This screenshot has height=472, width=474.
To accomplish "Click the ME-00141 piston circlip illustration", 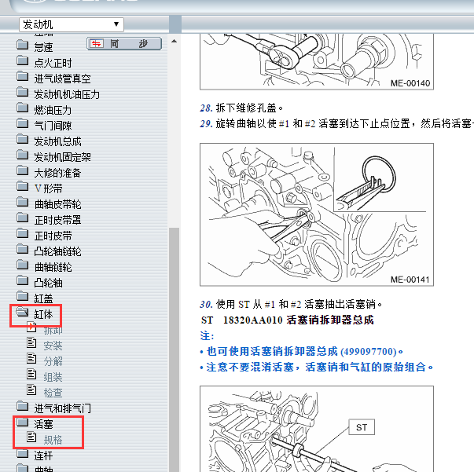I will [x=317, y=214].
